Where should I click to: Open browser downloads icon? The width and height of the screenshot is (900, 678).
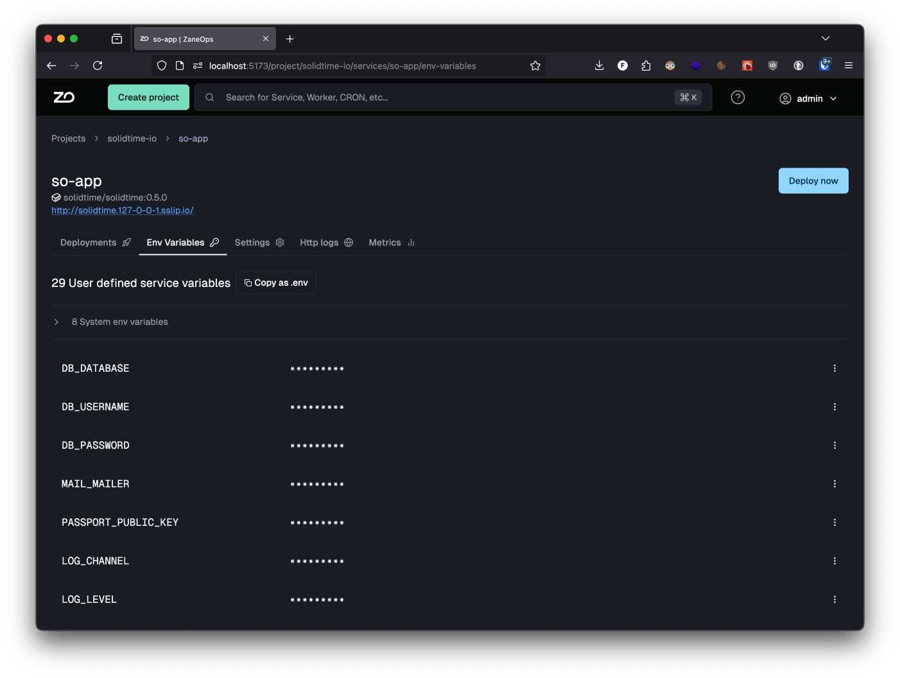[x=599, y=65]
